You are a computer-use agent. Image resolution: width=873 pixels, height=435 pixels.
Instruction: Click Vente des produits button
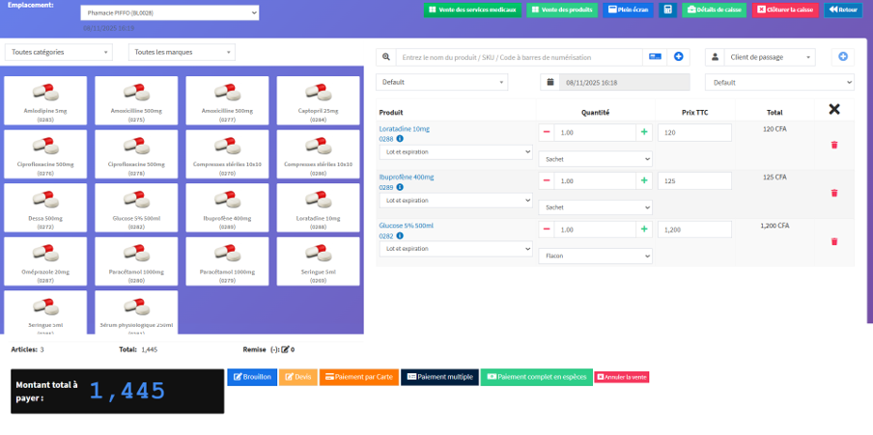tap(562, 10)
